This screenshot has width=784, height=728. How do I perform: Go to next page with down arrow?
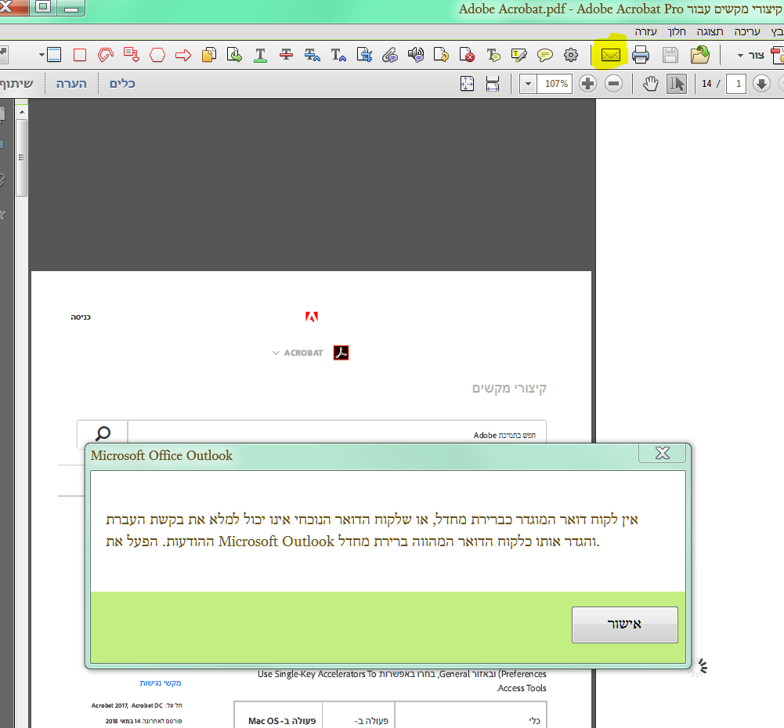coord(761,84)
